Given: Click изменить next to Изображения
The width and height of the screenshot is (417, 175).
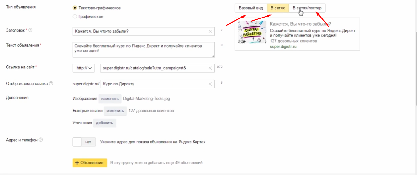Looking at the screenshot, I should coord(110,98).
